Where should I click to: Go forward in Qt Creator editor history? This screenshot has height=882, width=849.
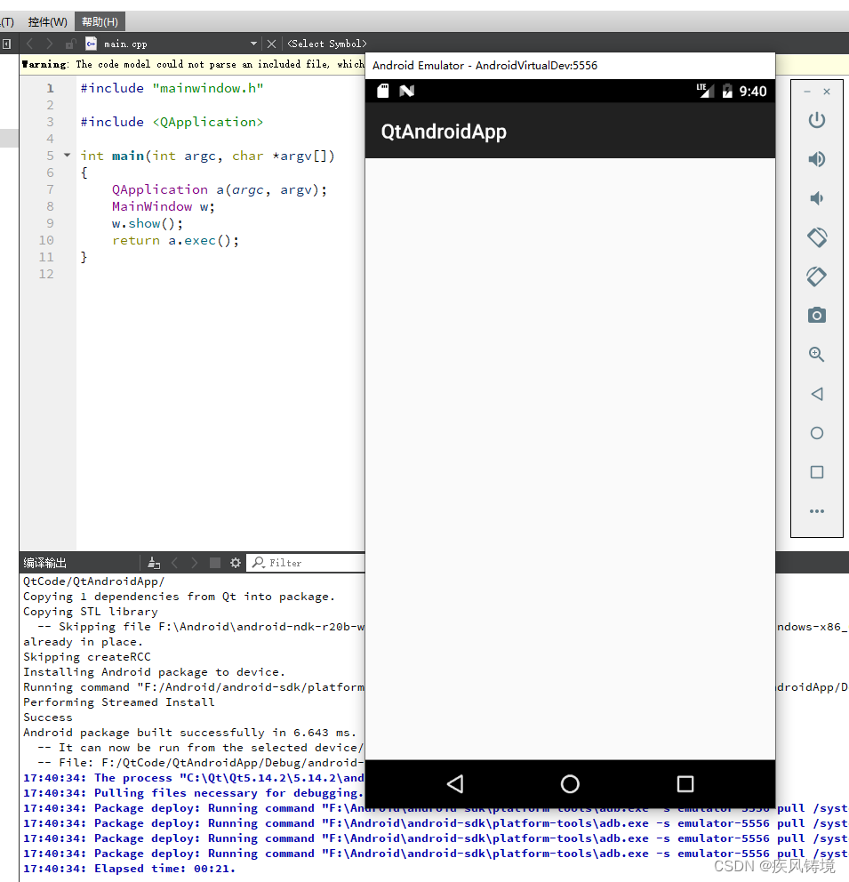click(50, 44)
